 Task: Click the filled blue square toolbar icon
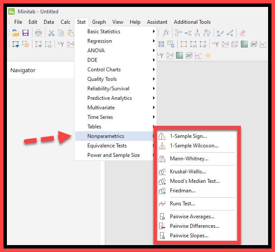[161, 44]
